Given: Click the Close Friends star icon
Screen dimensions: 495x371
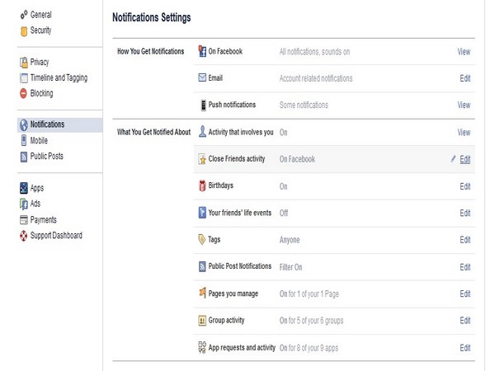Looking at the screenshot, I should pyautogui.click(x=202, y=158).
